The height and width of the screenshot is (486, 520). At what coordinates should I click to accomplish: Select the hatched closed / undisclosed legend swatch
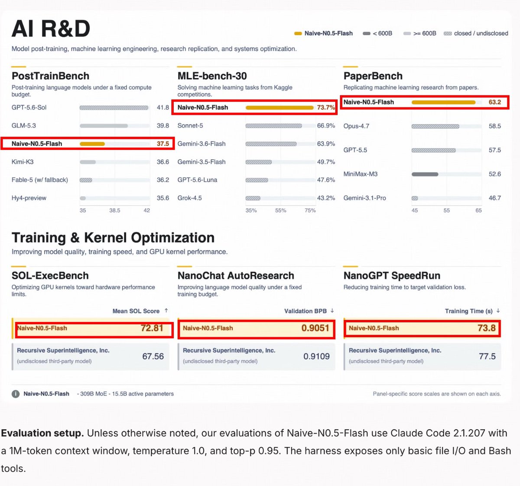point(448,33)
